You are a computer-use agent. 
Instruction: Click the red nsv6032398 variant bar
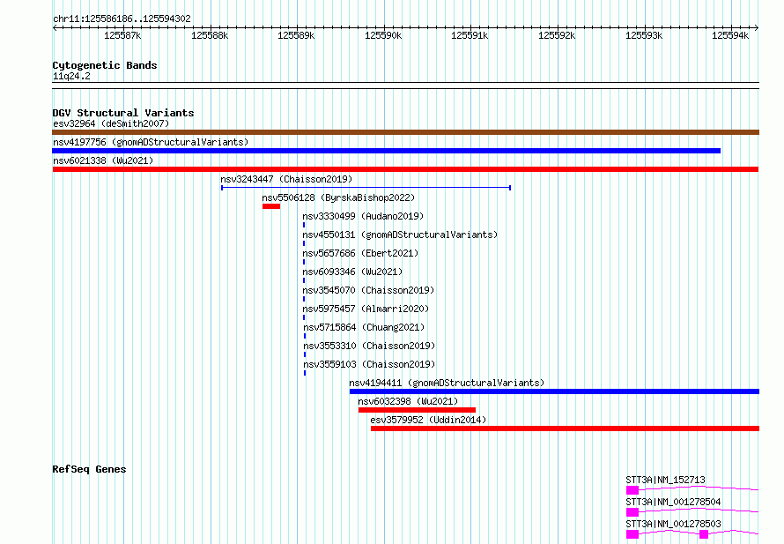(417, 410)
